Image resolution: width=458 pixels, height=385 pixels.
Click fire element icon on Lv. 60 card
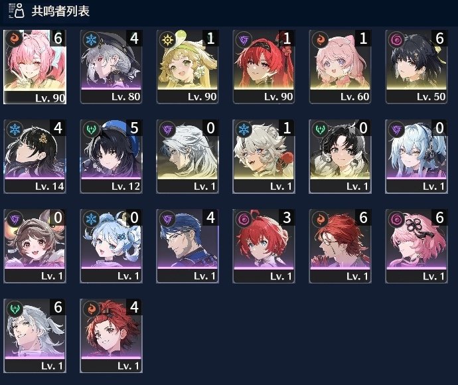(320, 39)
